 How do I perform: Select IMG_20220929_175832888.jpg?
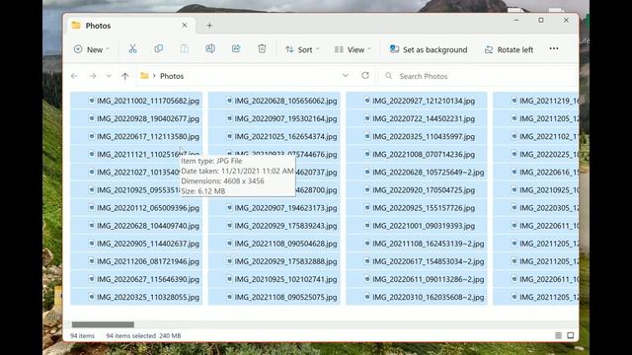[275, 261]
